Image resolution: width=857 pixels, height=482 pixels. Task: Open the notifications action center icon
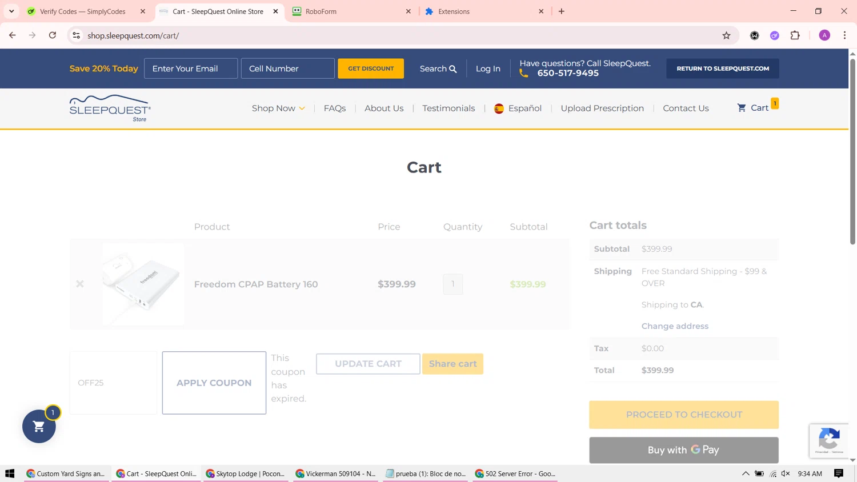click(x=839, y=473)
